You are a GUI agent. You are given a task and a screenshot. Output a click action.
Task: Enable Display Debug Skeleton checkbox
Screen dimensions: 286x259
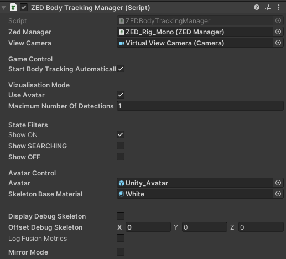click(x=121, y=216)
